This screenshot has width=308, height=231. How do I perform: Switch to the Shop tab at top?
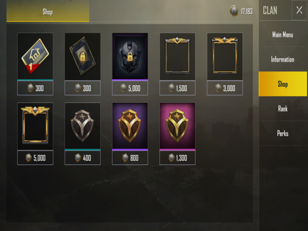(48, 11)
